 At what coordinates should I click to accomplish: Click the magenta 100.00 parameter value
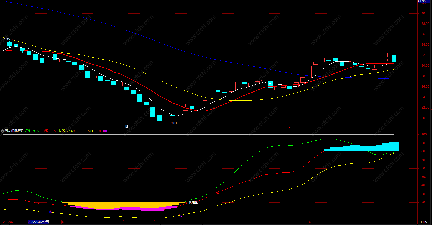point(102,131)
